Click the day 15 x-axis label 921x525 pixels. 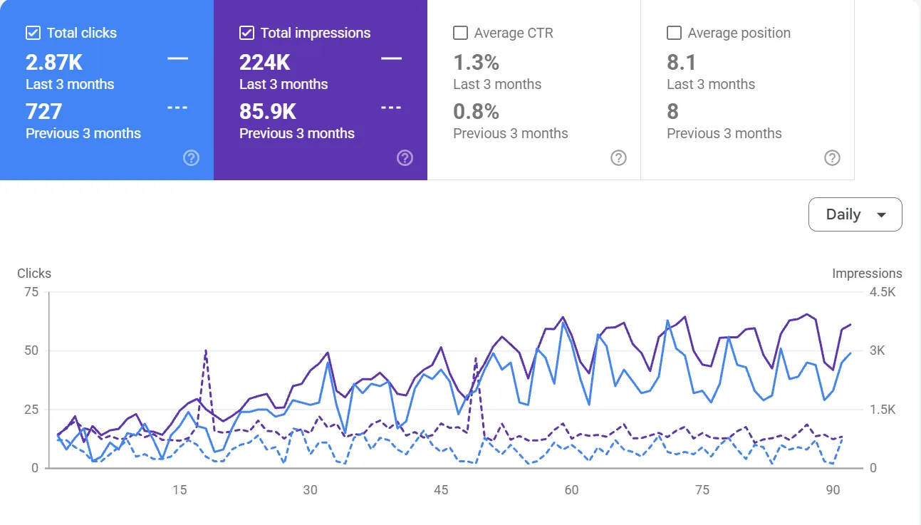tap(179, 490)
